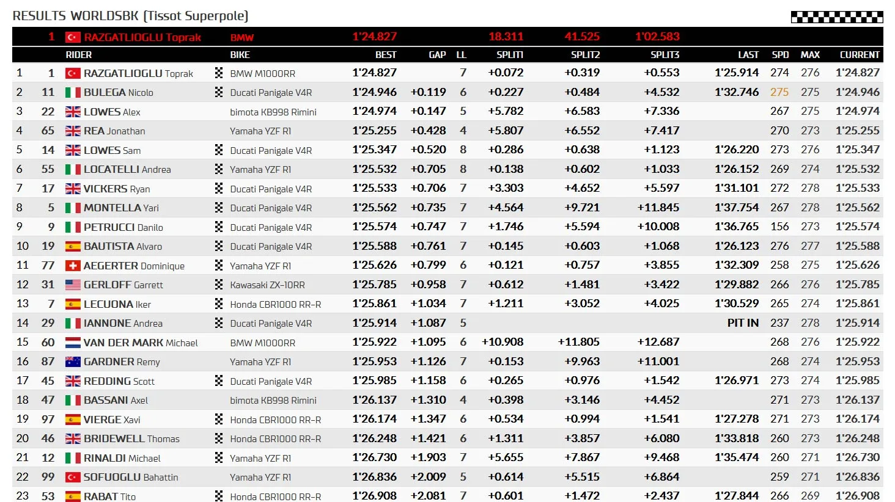Click the UK flag next to LOWES Alex
Viewport: 895px width, 502px height.
click(73, 112)
